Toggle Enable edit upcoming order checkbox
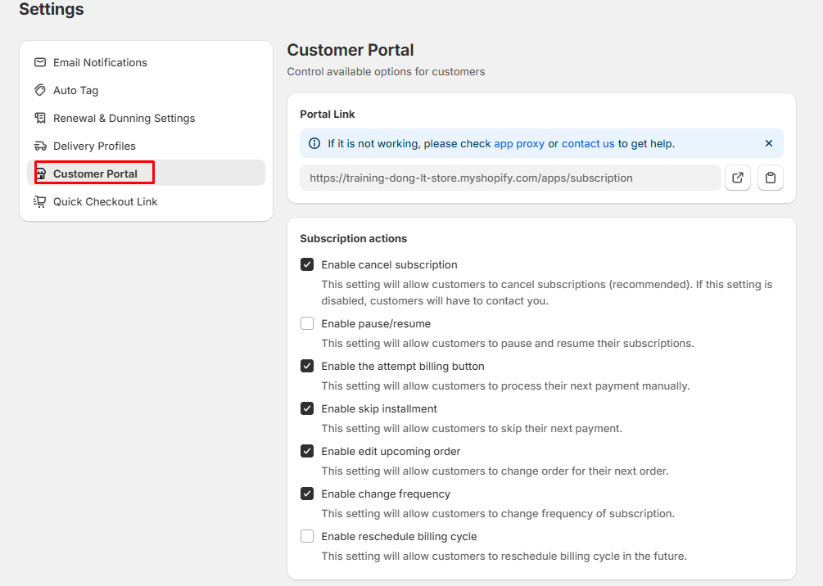 [307, 451]
